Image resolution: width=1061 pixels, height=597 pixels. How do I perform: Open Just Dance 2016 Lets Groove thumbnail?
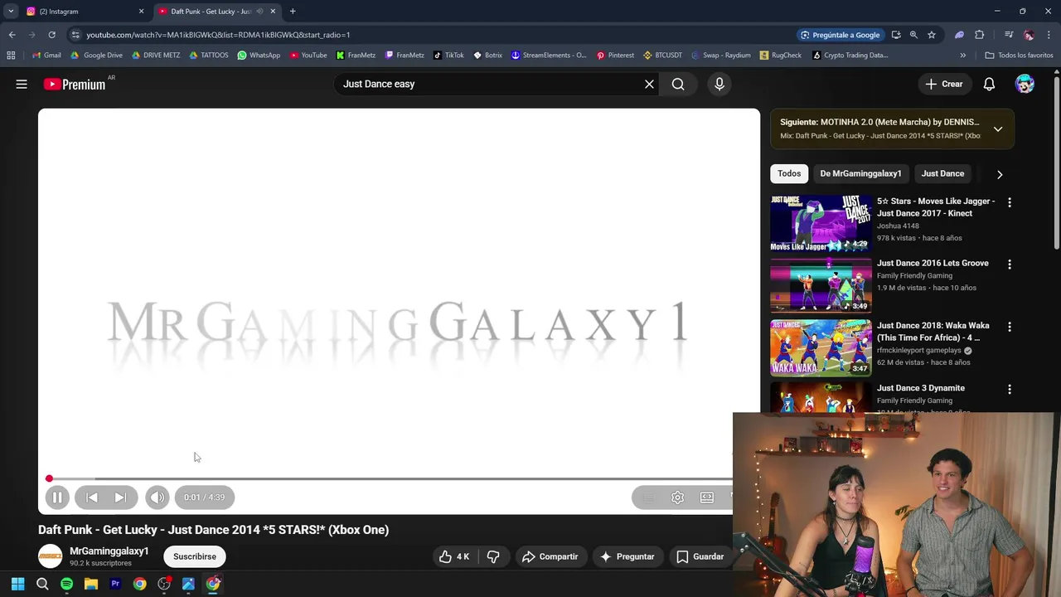click(821, 285)
